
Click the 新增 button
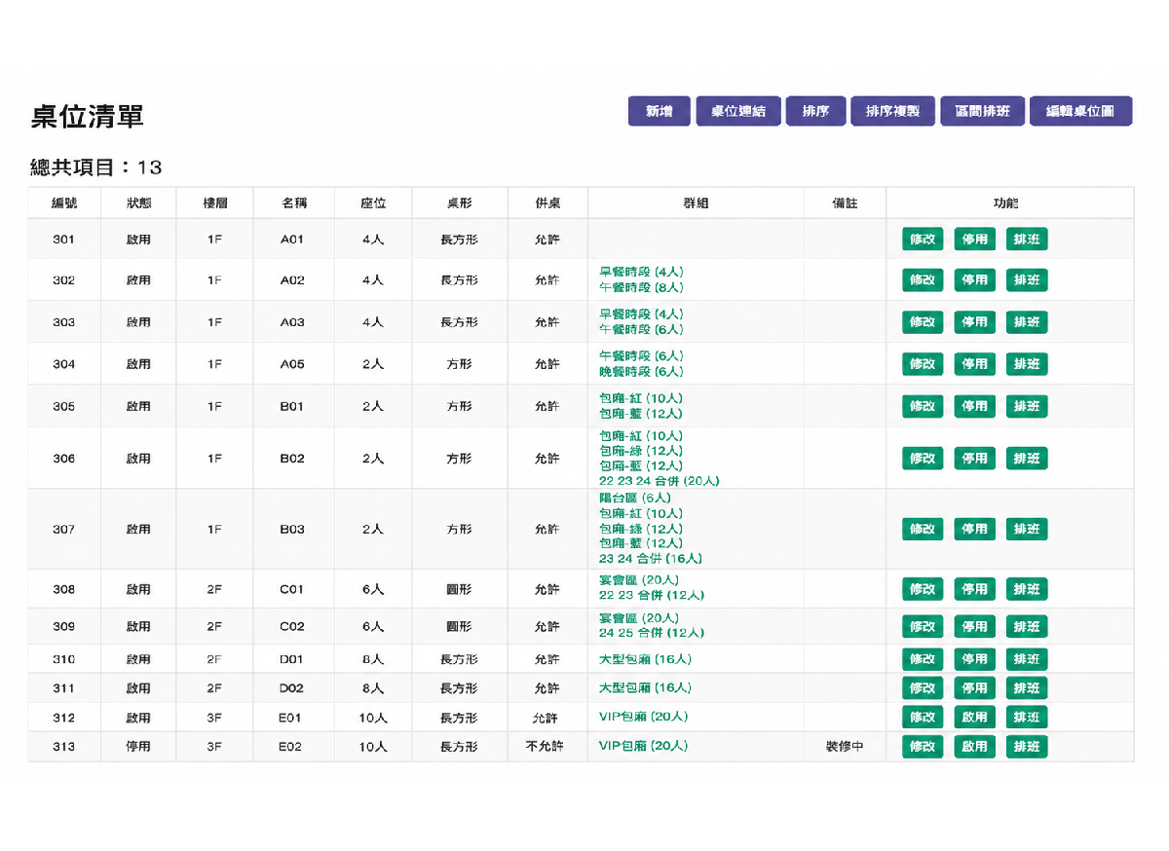(659, 111)
